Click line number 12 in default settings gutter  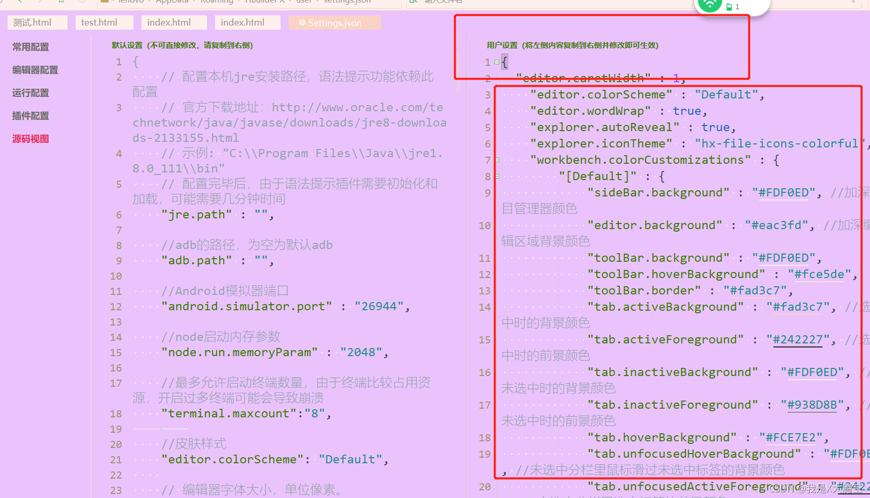coord(116,307)
